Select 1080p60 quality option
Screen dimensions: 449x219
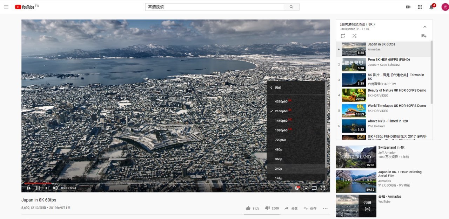281,130
